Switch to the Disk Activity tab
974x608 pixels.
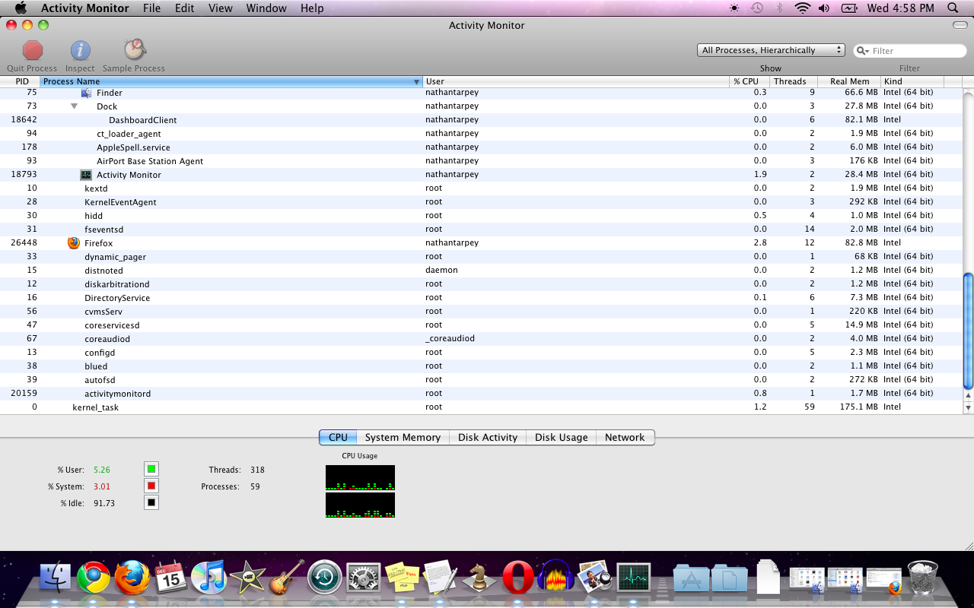point(488,437)
